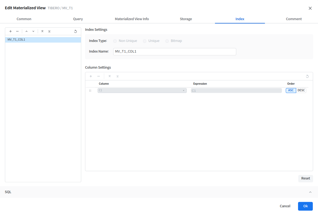Select Unique index type
This screenshot has height=216, width=318.
coord(145,41)
